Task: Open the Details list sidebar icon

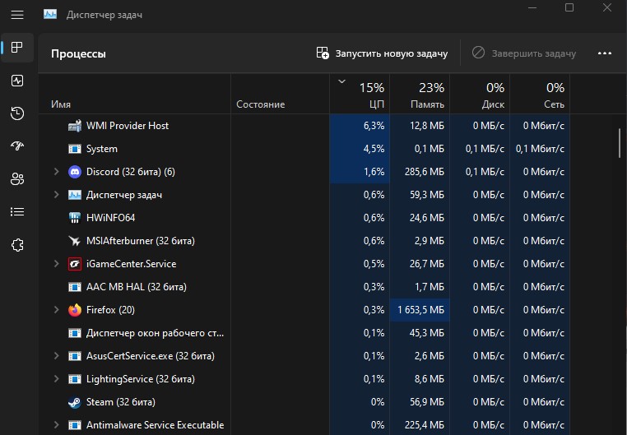Action: click(17, 211)
